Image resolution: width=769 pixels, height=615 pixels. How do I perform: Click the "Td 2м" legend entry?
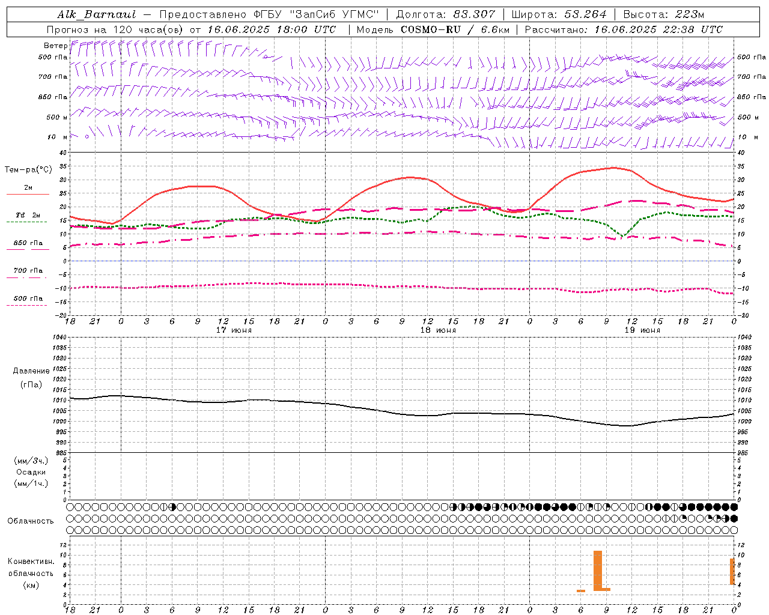coord(28,215)
